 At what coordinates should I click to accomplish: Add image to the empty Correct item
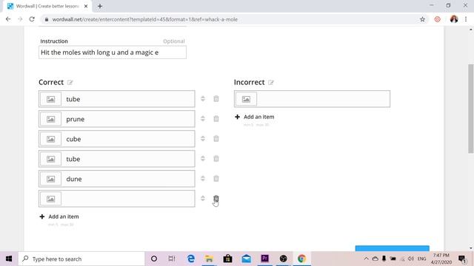tap(51, 199)
